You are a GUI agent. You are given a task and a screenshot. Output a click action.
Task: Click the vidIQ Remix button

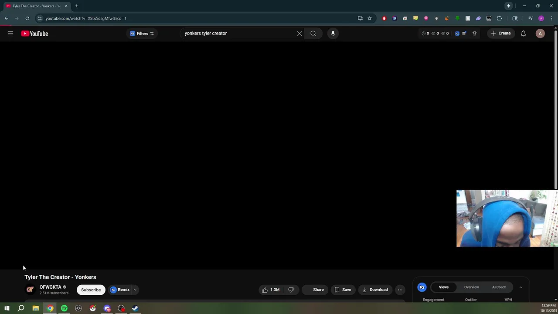[120, 290]
